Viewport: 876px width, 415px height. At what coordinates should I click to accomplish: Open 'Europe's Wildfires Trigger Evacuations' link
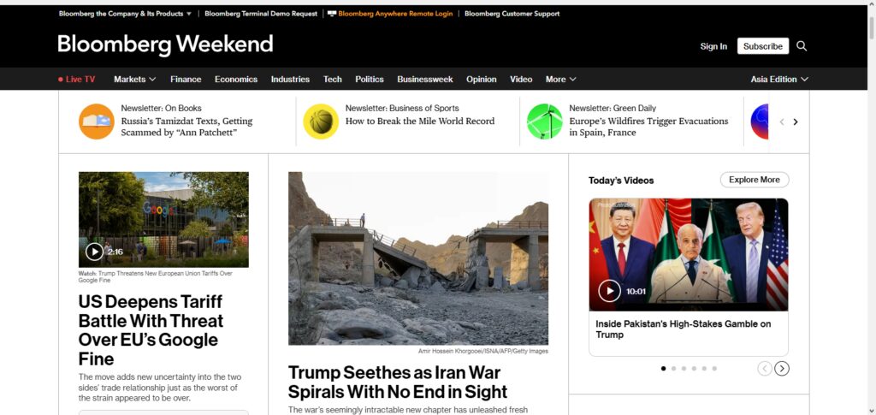[648, 127]
